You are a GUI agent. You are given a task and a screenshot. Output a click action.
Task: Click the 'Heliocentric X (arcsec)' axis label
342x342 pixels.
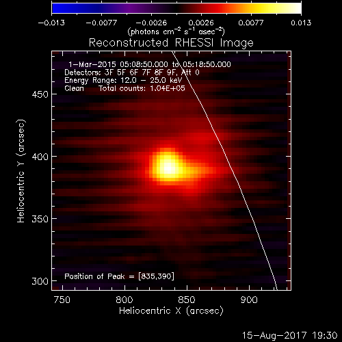171,311
